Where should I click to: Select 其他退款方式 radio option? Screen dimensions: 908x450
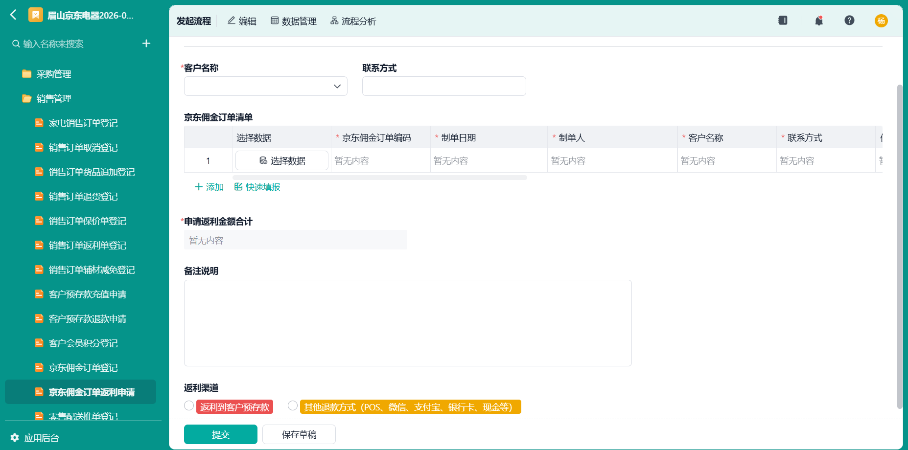coord(293,405)
